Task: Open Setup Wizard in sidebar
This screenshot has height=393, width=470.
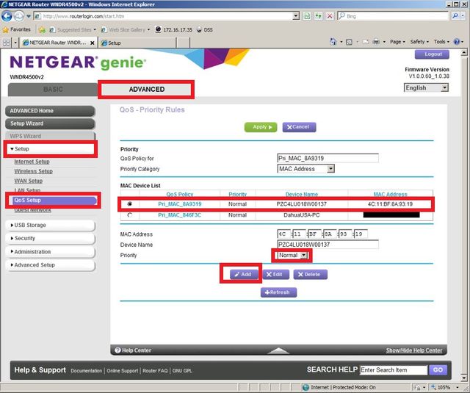Action: (50, 123)
